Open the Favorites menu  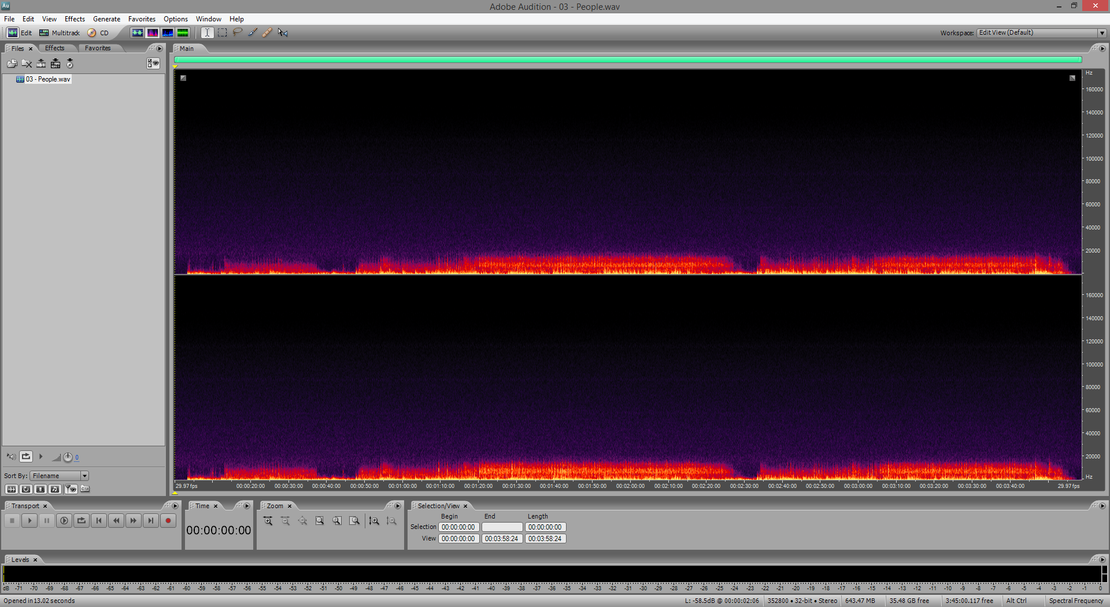coord(142,19)
